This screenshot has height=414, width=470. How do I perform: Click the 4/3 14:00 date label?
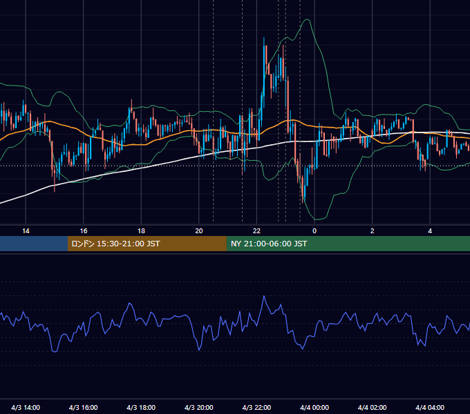point(26,407)
